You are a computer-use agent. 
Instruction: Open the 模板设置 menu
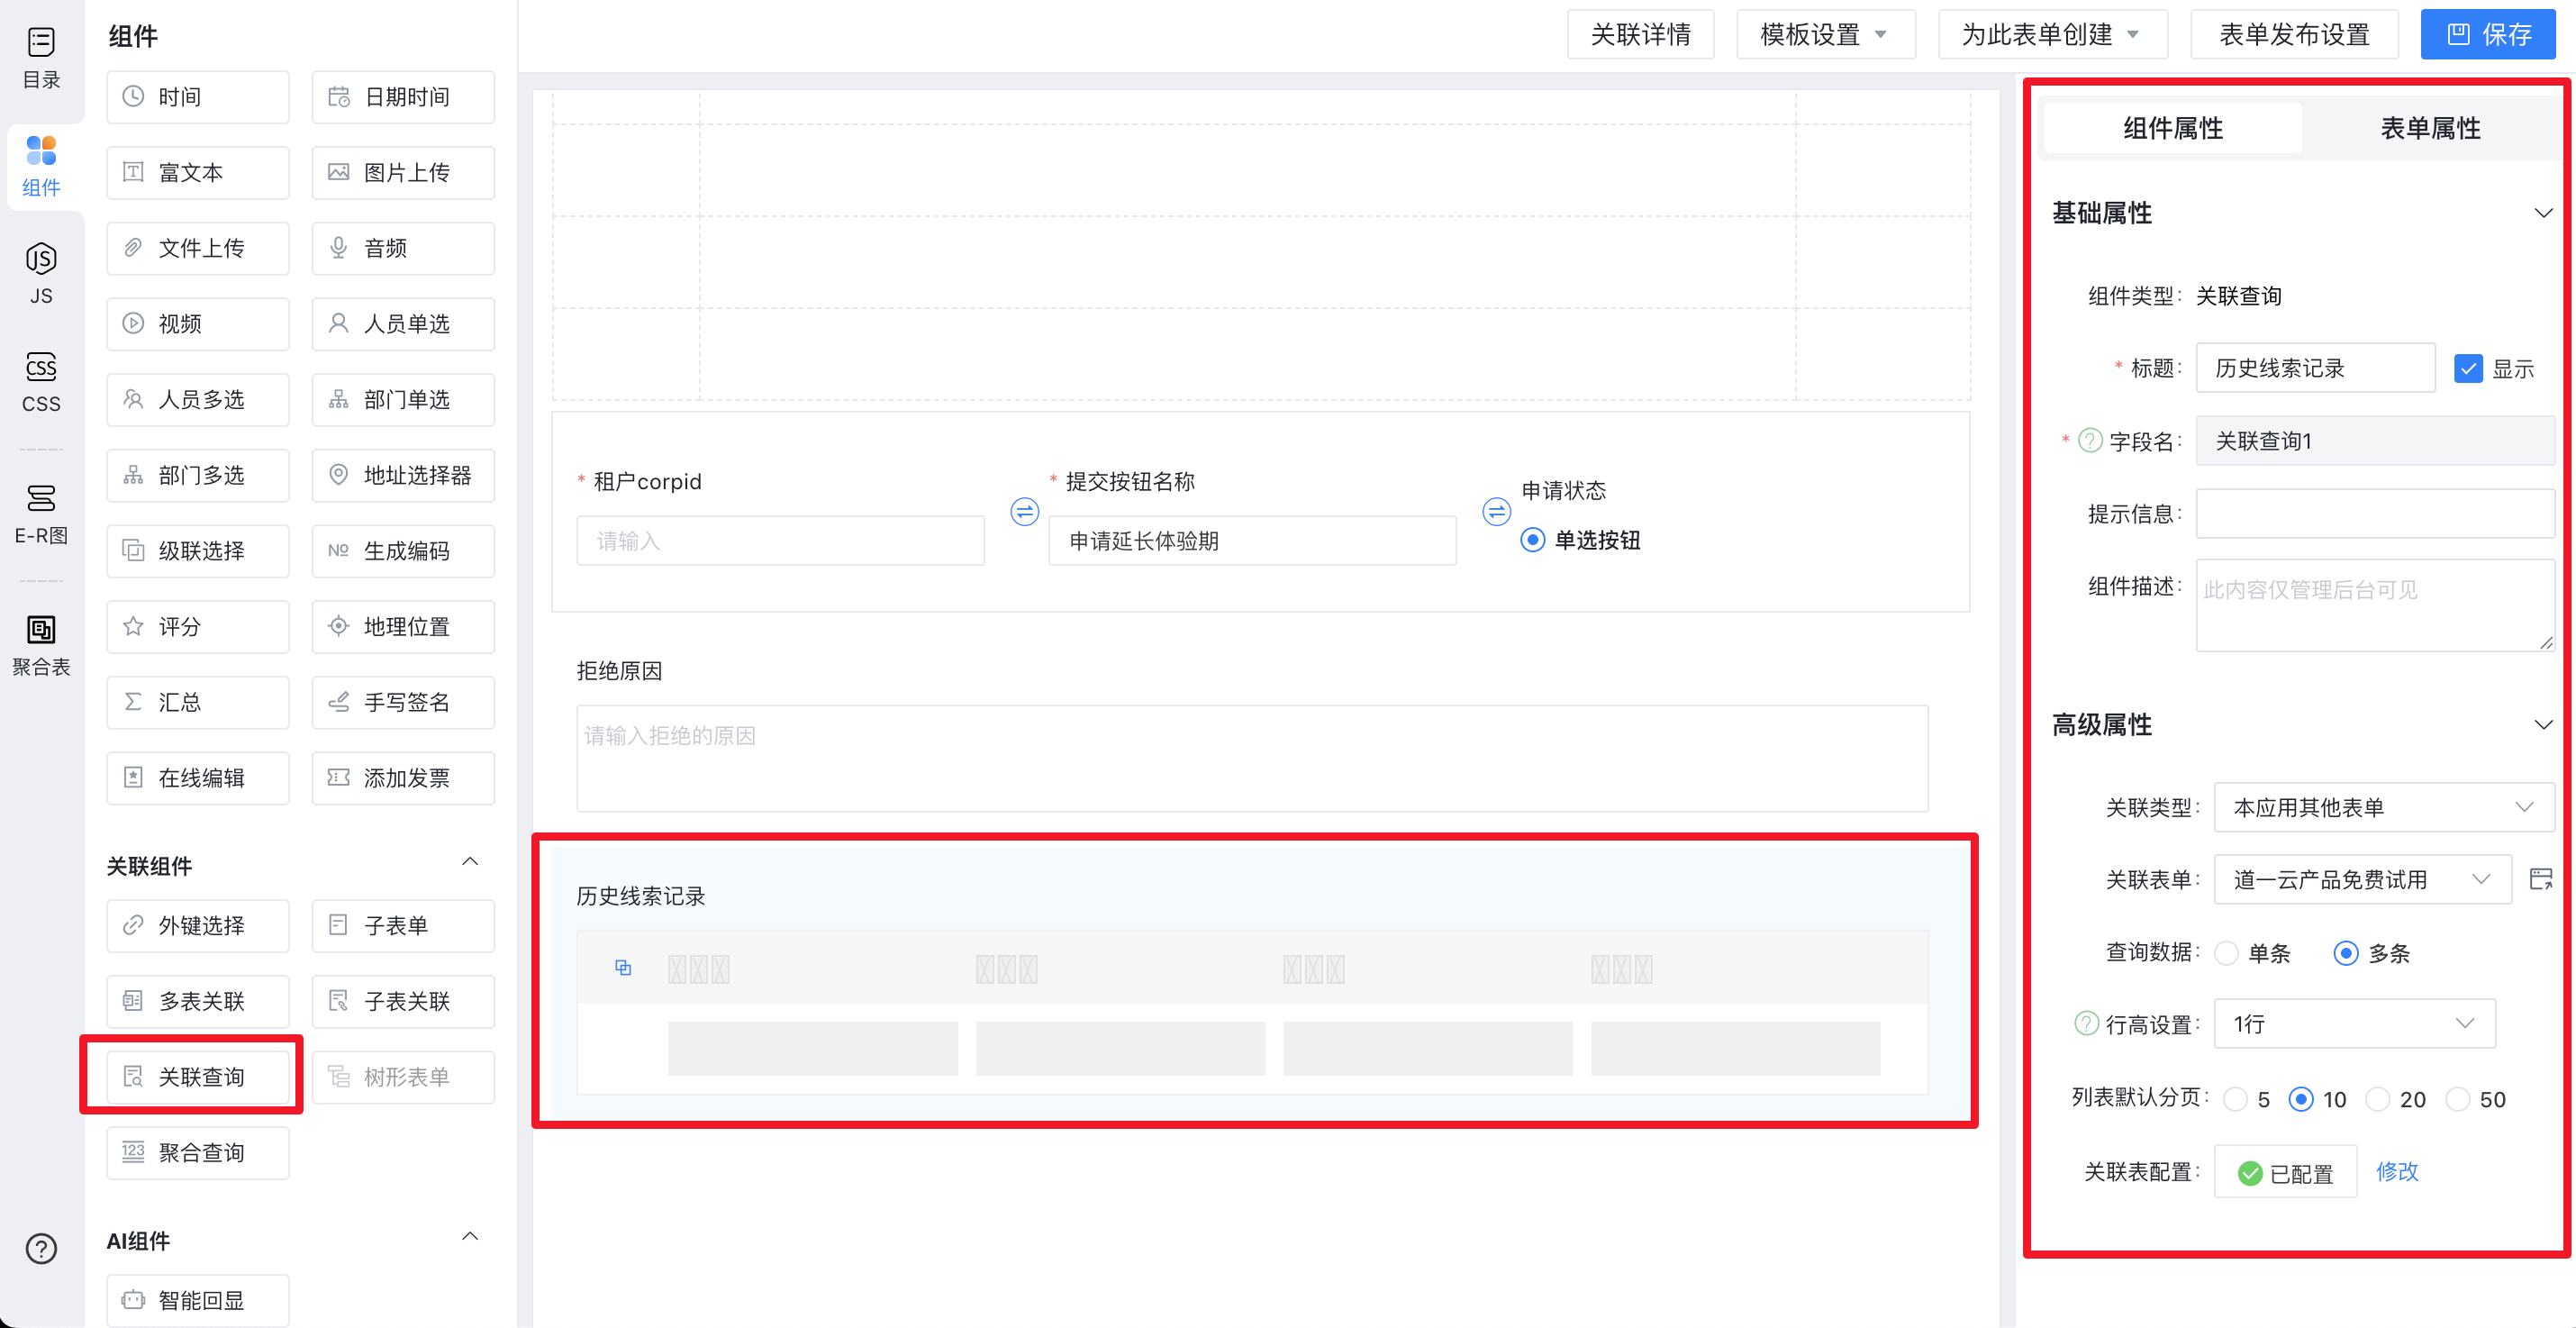(1824, 34)
